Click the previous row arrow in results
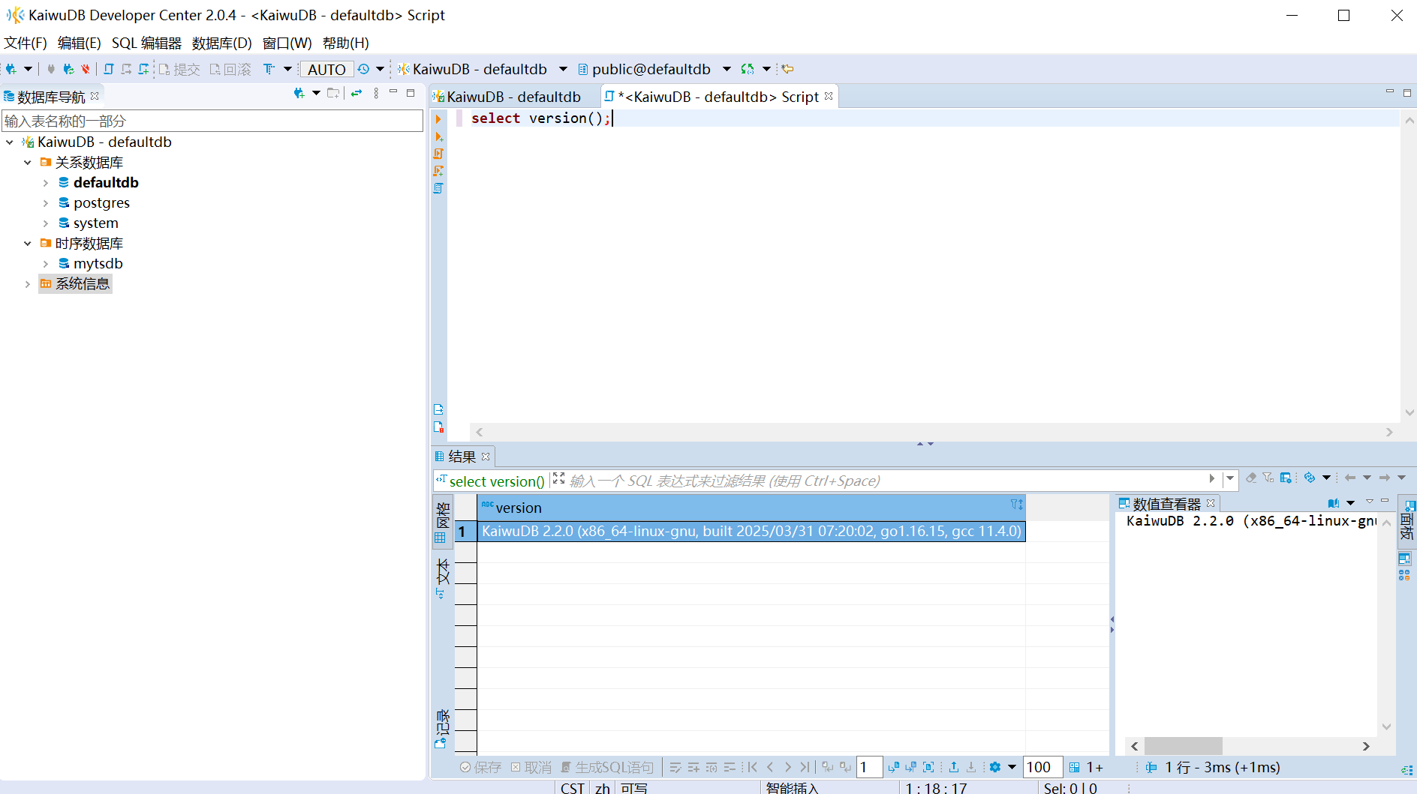 (x=770, y=767)
